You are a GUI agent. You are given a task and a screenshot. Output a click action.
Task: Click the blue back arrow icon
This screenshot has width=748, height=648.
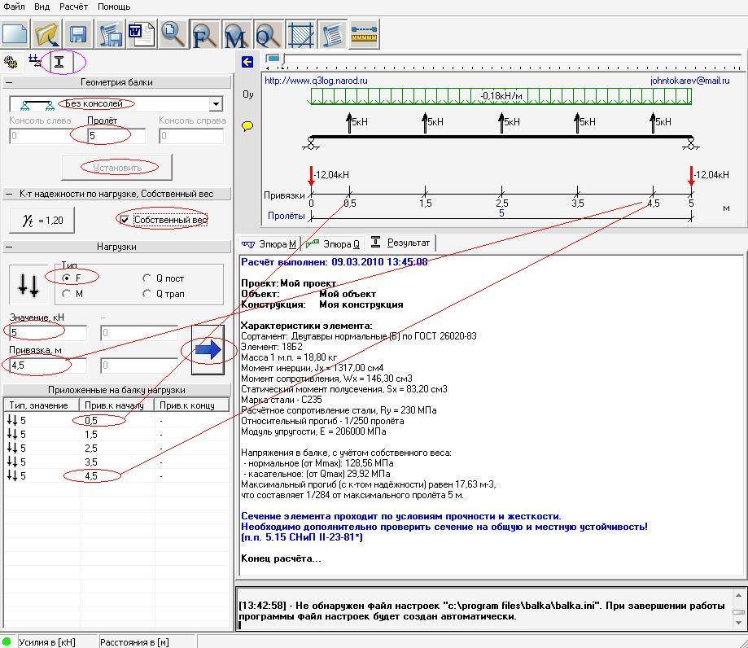click(247, 62)
